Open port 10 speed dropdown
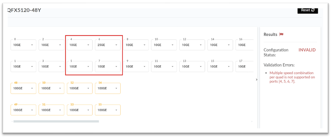333x139 pixels. [164, 45]
